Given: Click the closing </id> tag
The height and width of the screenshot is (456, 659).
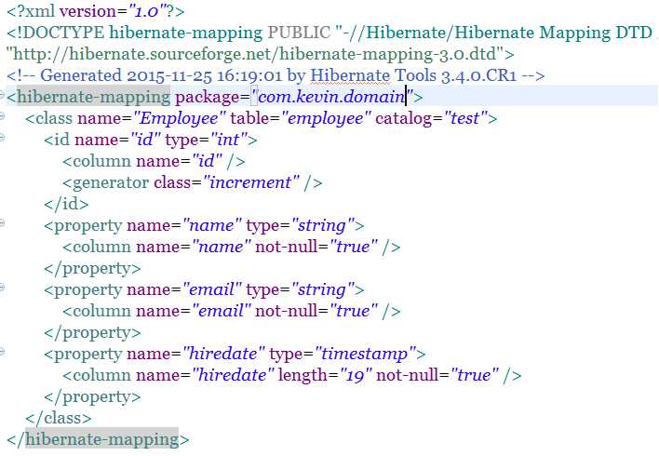Looking at the screenshot, I should coord(66,204).
